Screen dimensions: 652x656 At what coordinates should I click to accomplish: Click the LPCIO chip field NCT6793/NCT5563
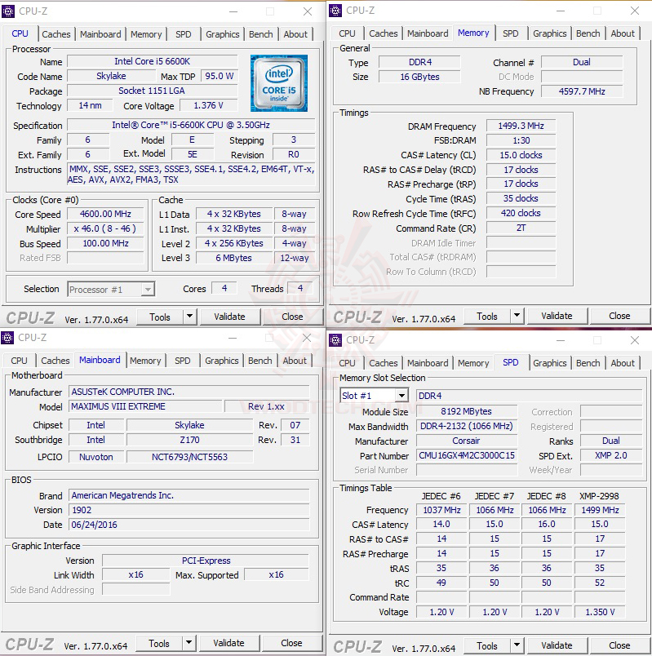click(x=189, y=457)
